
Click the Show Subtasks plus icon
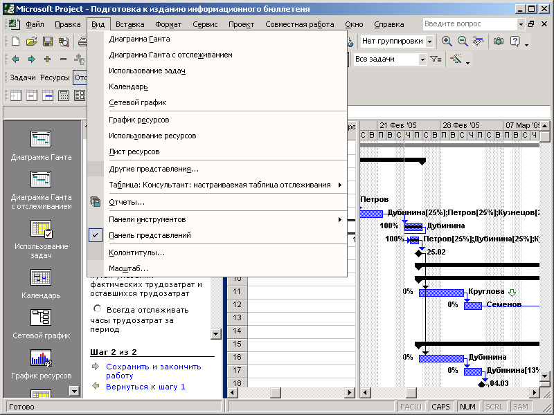coord(47,59)
